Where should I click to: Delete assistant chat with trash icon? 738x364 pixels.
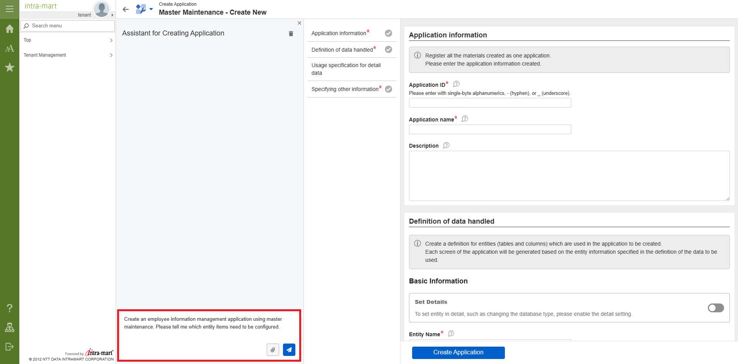coord(291,34)
